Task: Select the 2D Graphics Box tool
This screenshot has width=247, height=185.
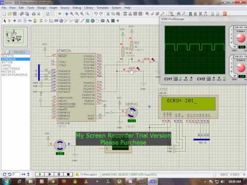Action: (x=87, y=21)
